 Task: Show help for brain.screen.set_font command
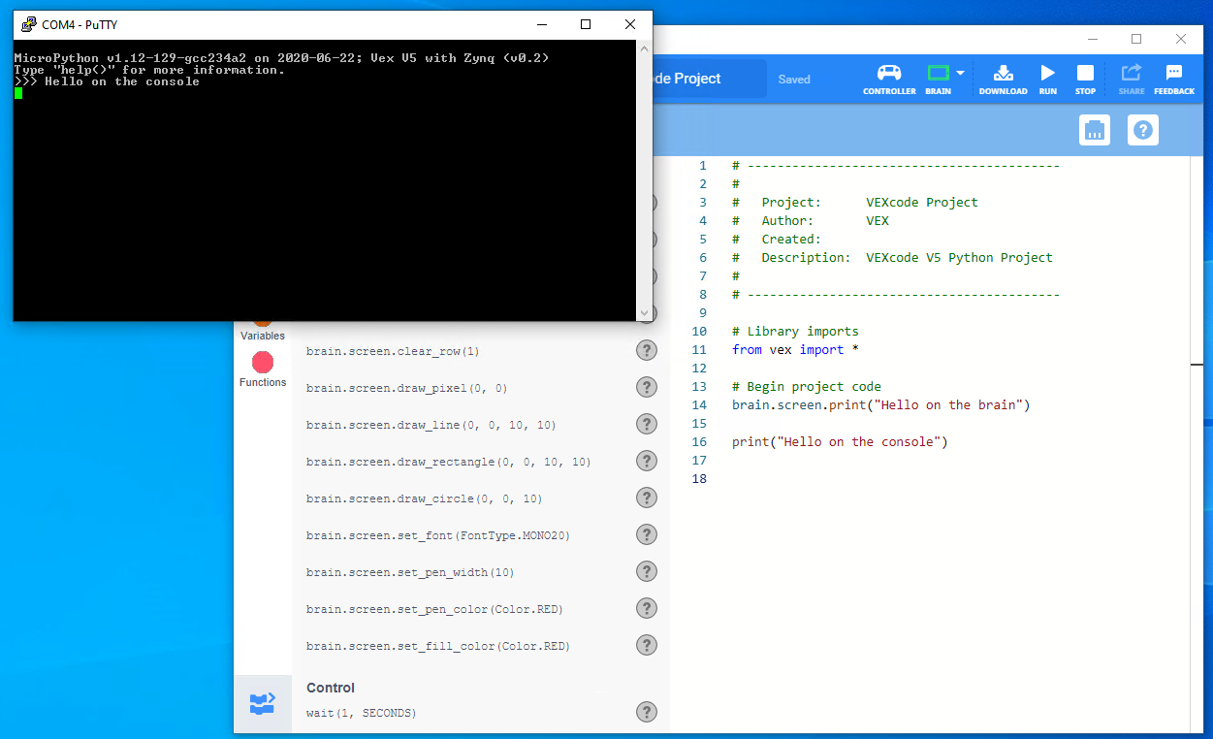(x=647, y=534)
